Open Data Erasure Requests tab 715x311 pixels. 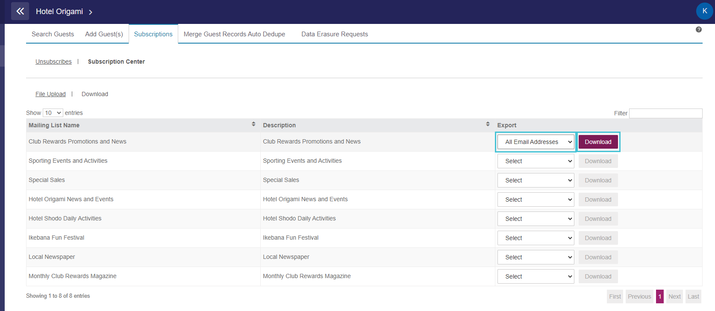point(335,34)
